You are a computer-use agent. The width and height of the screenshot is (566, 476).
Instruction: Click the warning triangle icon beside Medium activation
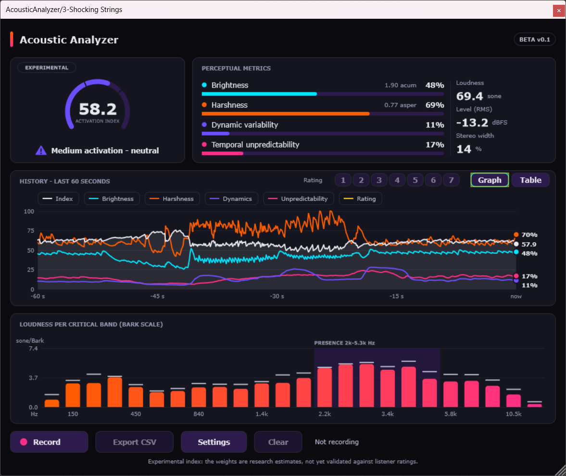[41, 150]
